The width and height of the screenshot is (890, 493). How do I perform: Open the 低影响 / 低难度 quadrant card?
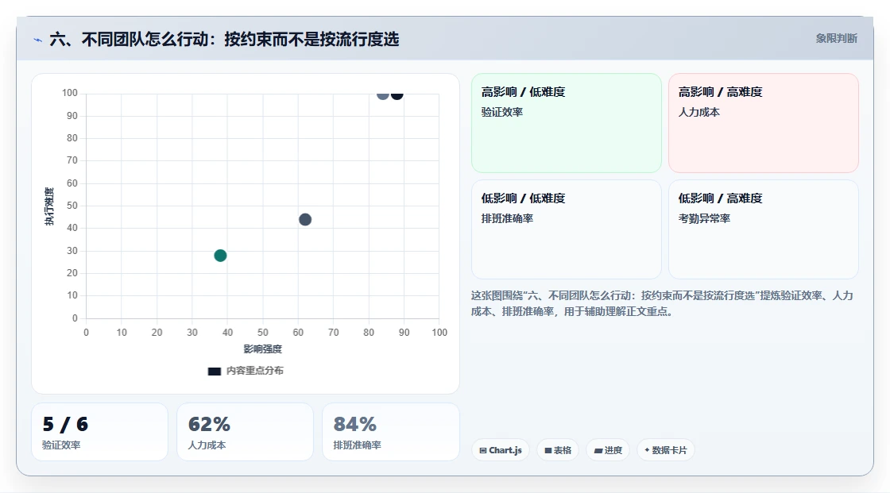pyautogui.click(x=567, y=229)
